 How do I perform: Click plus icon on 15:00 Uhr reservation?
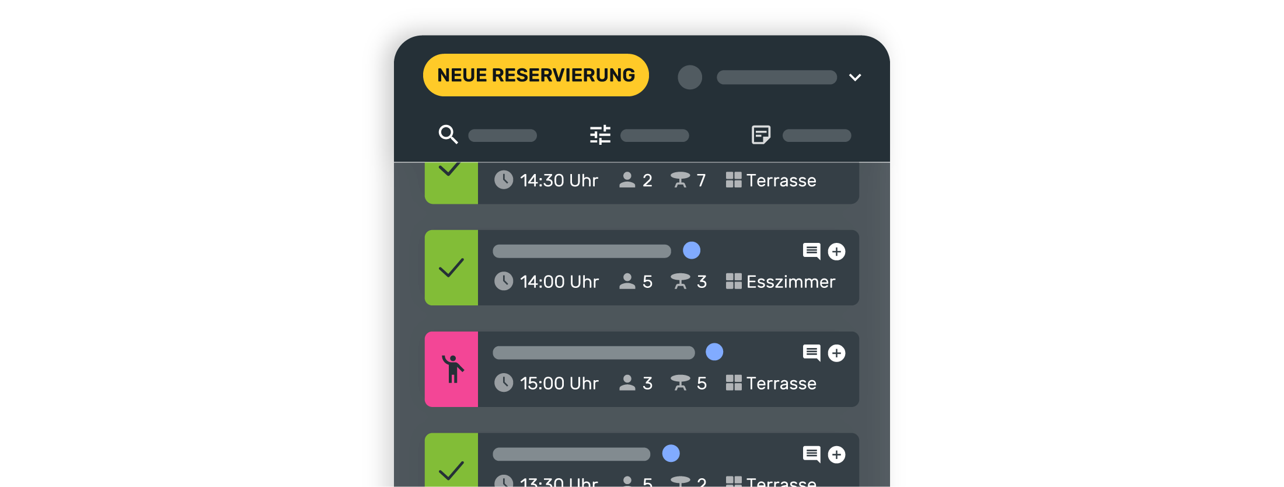836,353
